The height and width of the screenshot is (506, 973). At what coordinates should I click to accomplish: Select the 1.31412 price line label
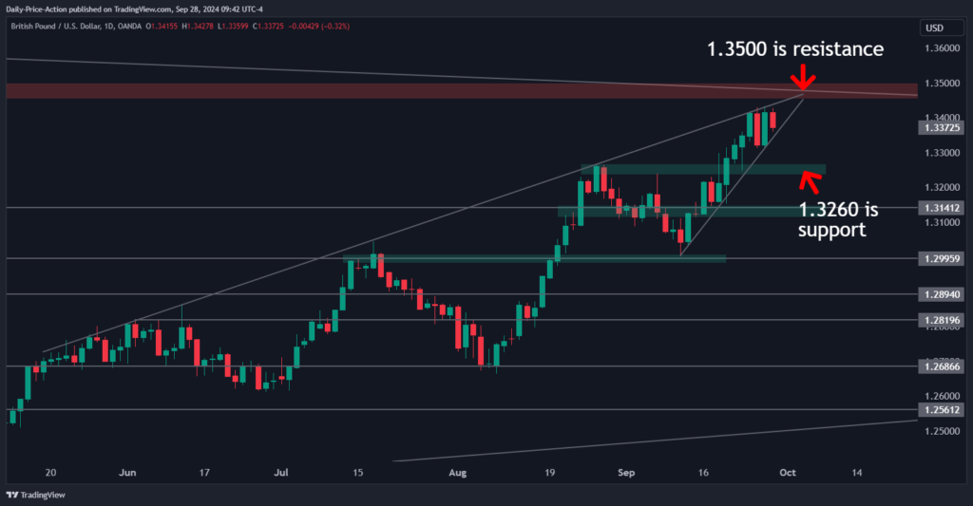(x=941, y=208)
